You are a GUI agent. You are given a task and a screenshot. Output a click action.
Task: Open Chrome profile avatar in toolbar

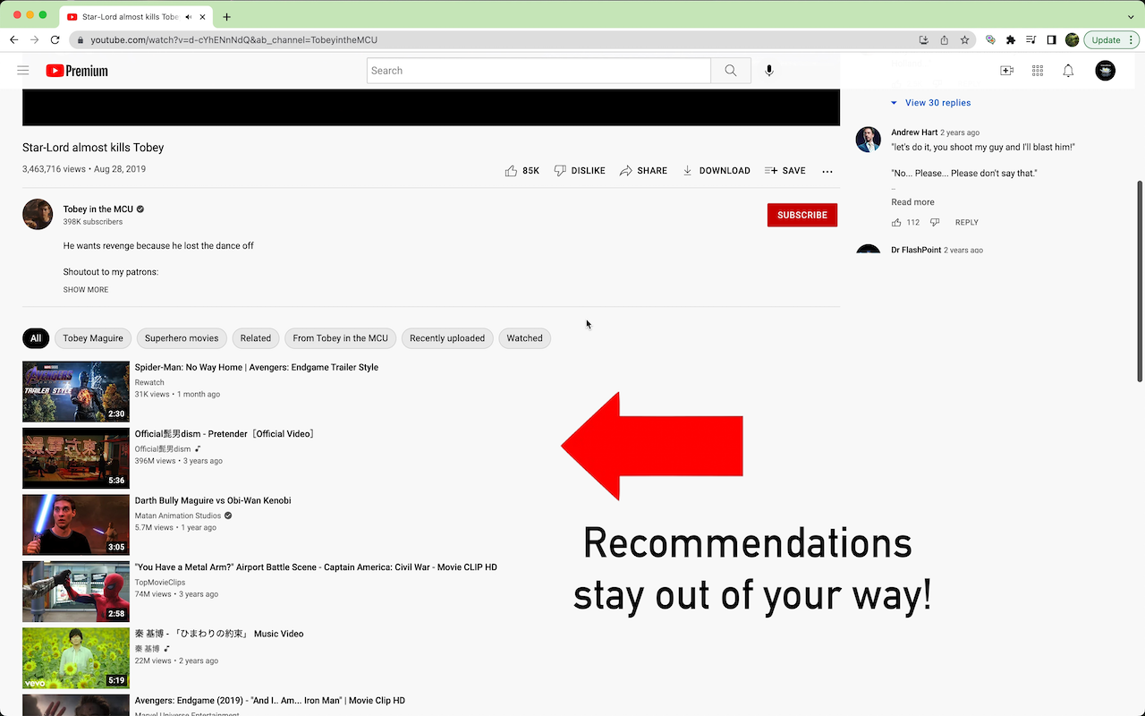click(1072, 39)
